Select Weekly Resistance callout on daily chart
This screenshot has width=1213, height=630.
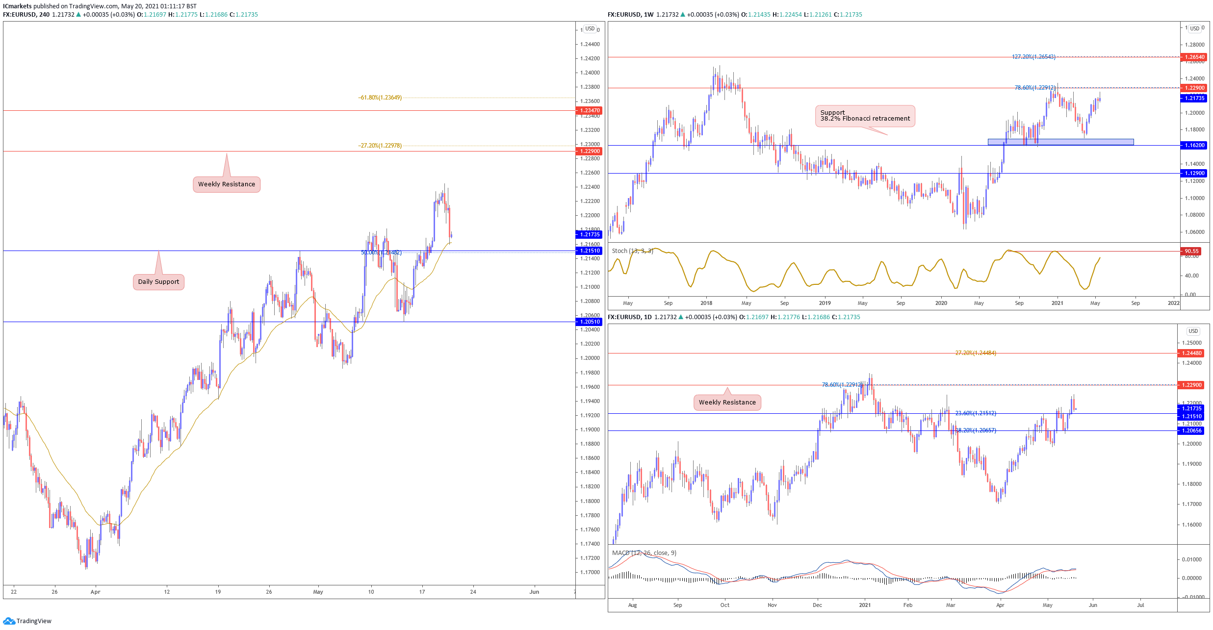[727, 403]
